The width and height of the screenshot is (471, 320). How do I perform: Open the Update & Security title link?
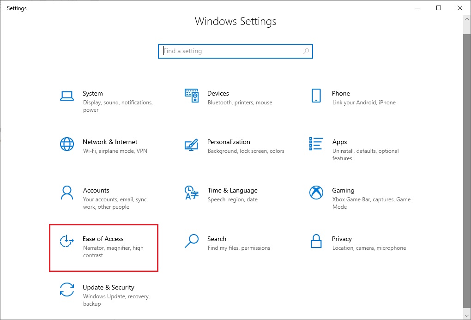tap(109, 287)
